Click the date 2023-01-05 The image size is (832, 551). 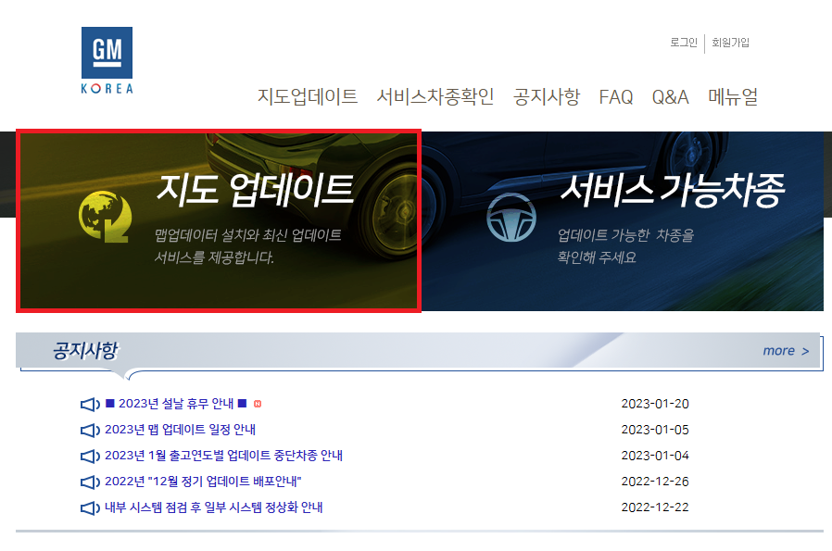point(655,430)
